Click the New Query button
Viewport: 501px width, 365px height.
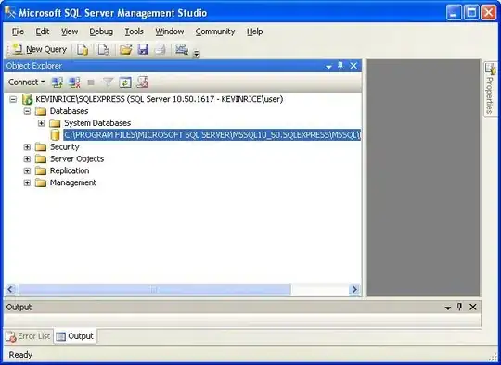tap(39, 50)
